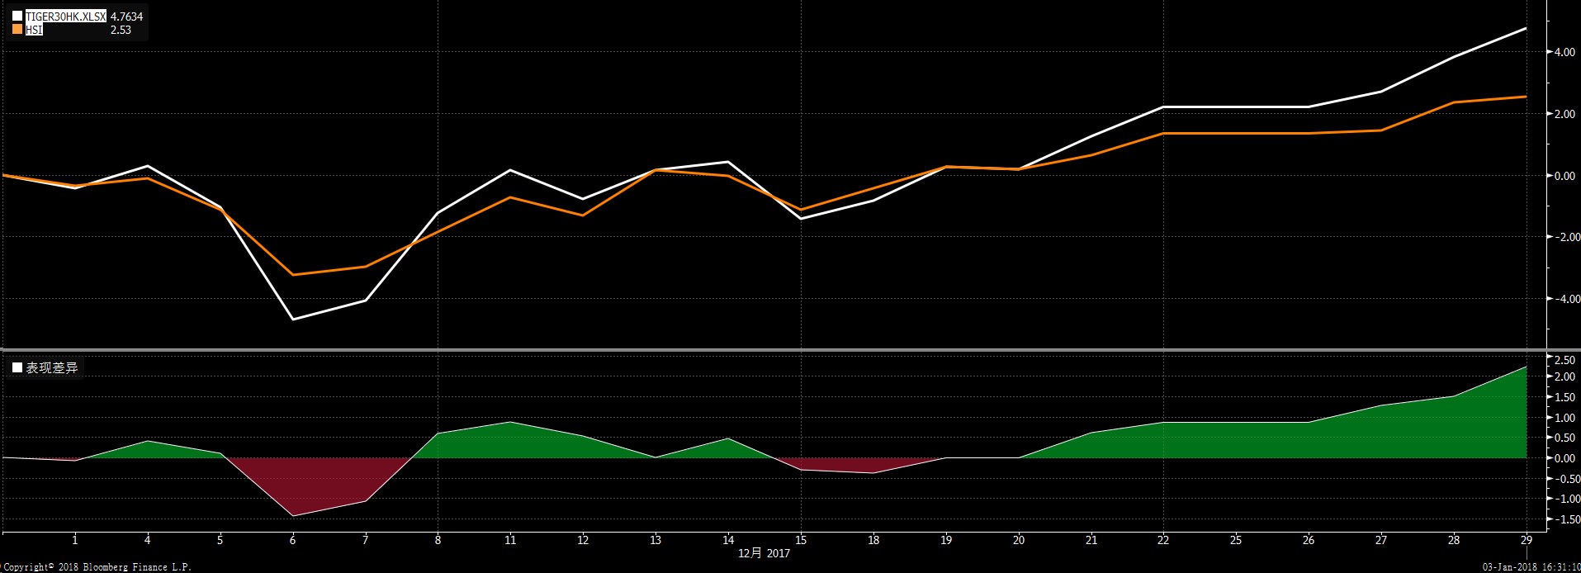
Task: Click the 2.53 HSI legend value
Action: [121, 30]
